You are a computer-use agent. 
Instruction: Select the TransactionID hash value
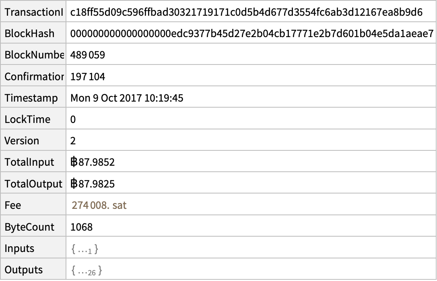pos(246,12)
